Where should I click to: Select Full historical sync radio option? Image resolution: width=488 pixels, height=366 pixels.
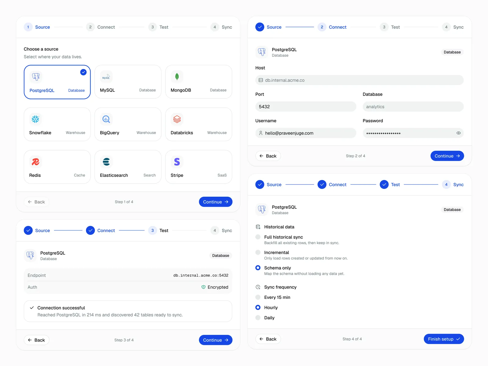pyautogui.click(x=258, y=237)
